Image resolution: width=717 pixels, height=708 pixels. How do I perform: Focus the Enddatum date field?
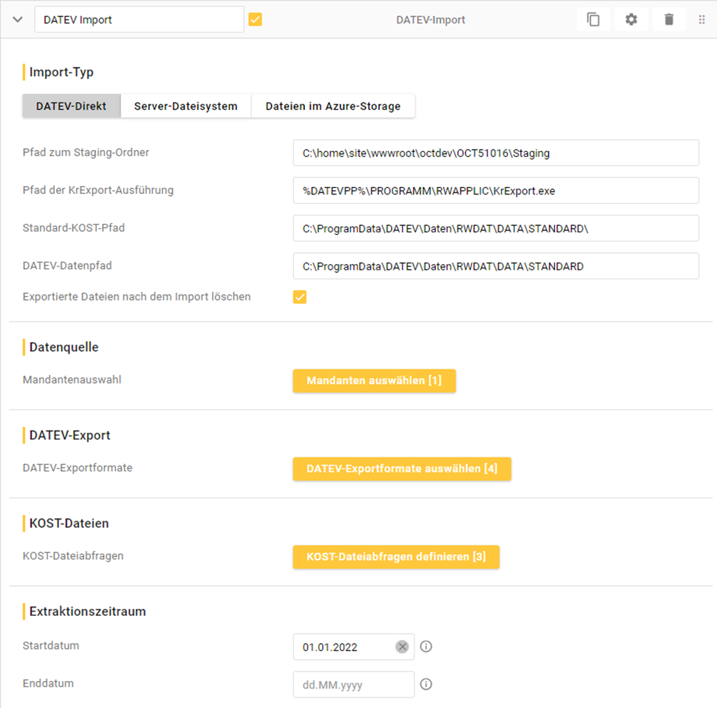point(353,685)
